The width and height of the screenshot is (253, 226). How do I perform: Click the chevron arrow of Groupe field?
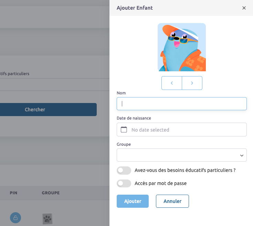point(242,155)
